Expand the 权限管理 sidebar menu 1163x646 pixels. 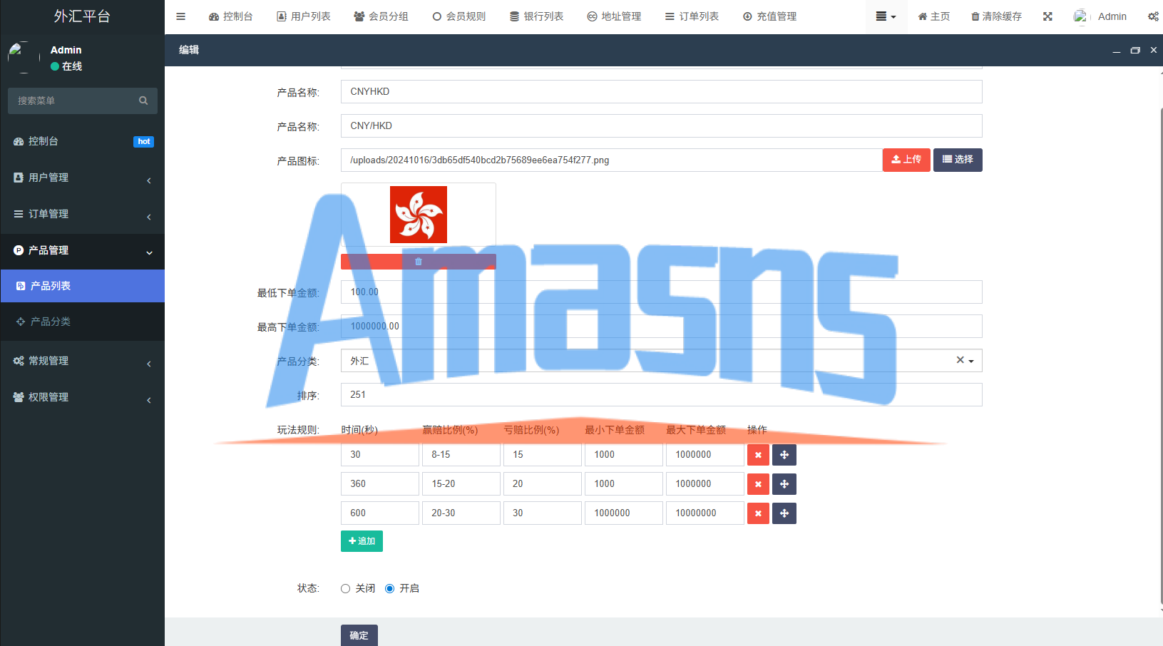click(83, 397)
